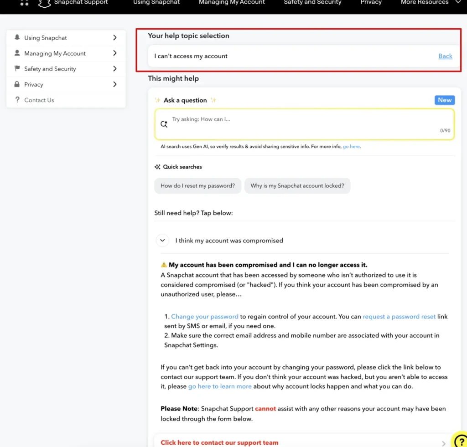This screenshot has height=447, width=467.
Task: Click the Change your password link
Action: tap(205, 316)
